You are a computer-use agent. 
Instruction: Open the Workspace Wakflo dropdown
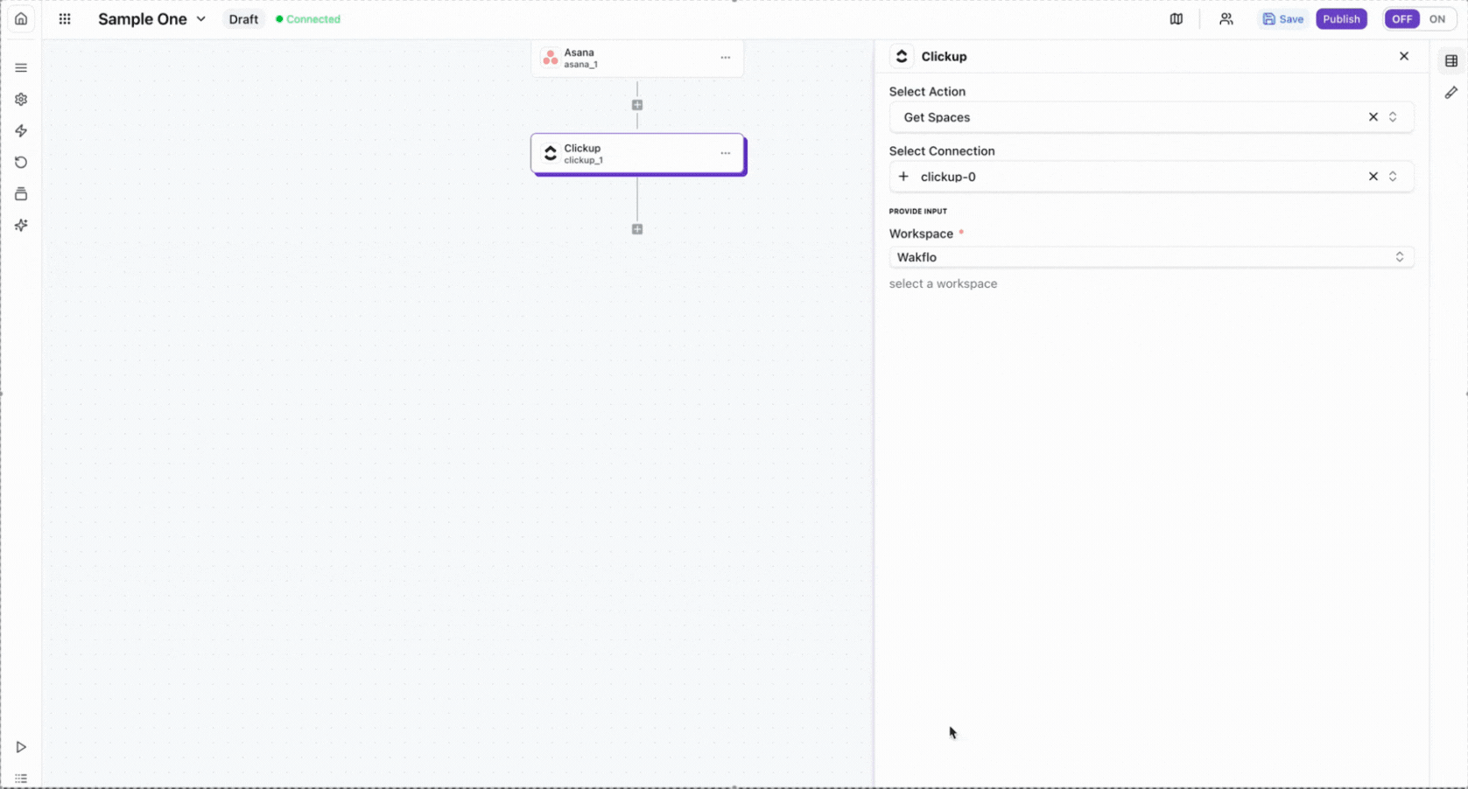pos(1150,257)
